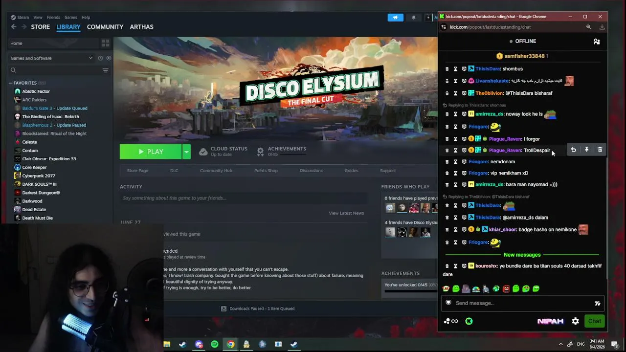Viewport: 626px width, 352px height.
Task: Open the emote picker in message box
Action: tap(597, 303)
